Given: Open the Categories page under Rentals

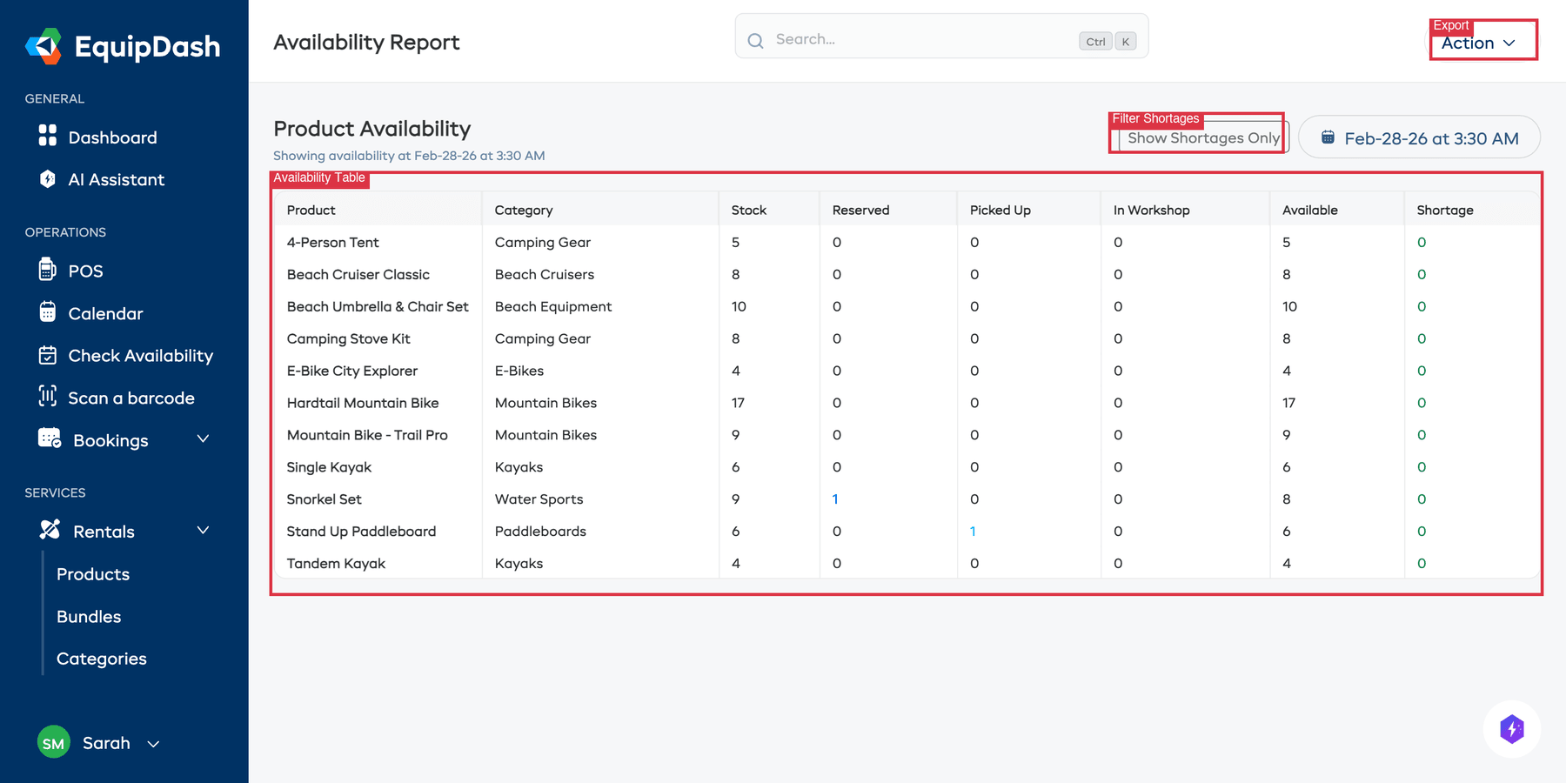Looking at the screenshot, I should point(101,659).
